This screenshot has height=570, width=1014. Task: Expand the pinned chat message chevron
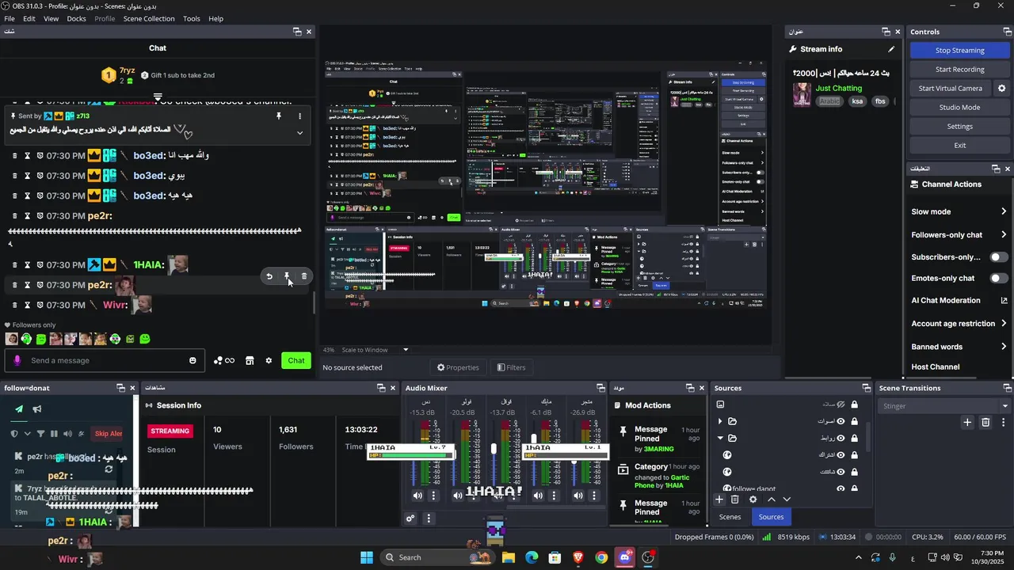pos(299,132)
